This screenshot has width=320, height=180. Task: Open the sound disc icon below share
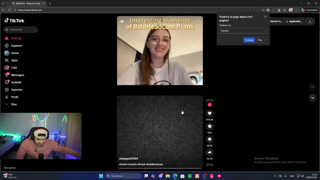click(209, 165)
